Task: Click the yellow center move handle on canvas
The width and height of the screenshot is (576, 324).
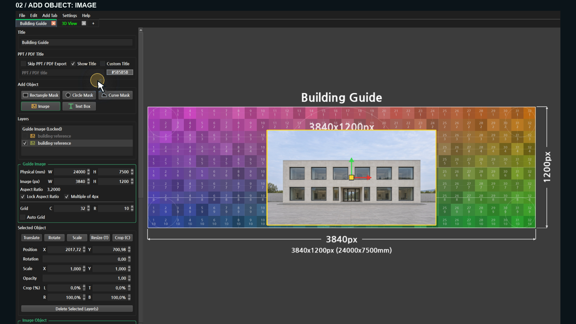Action: 351,178
